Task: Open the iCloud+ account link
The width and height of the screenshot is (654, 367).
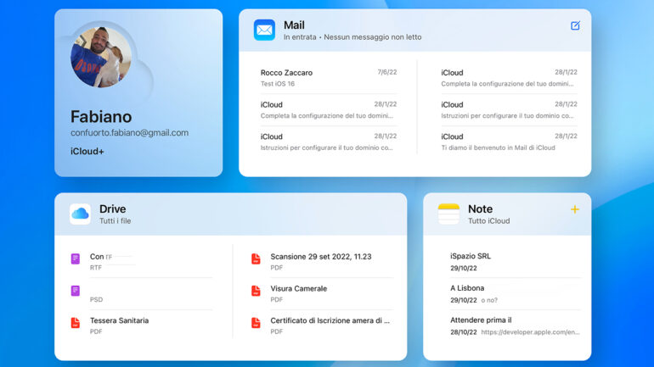Action: point(87,152)
